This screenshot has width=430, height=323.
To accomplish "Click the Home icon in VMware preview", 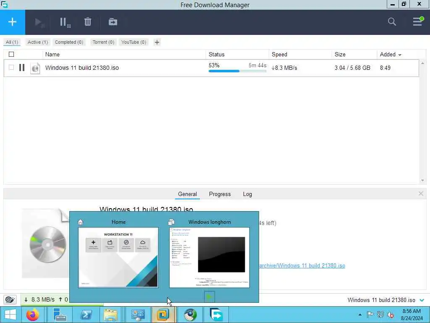I will pyautogui.click(x=80, y=222).
